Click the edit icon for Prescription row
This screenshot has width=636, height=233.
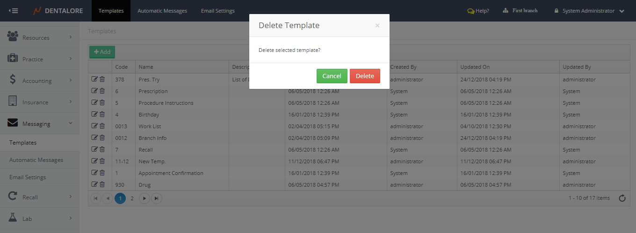coord(94,91)
